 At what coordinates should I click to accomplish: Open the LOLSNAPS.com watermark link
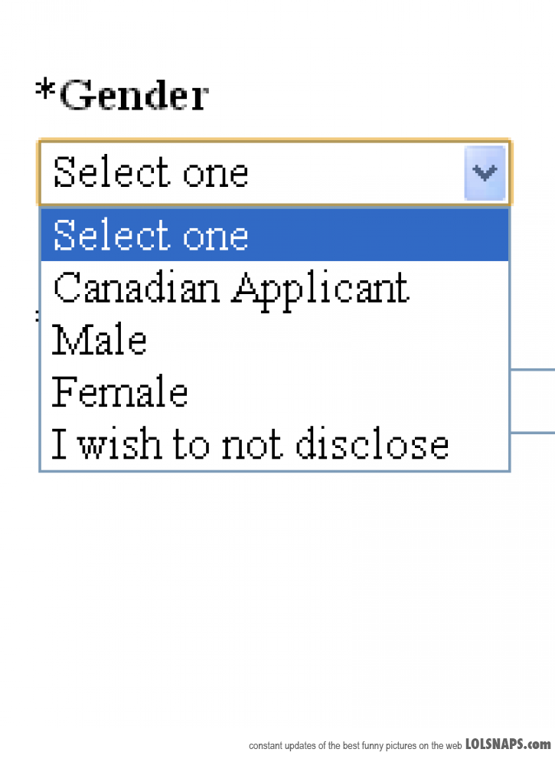point(508,744)
